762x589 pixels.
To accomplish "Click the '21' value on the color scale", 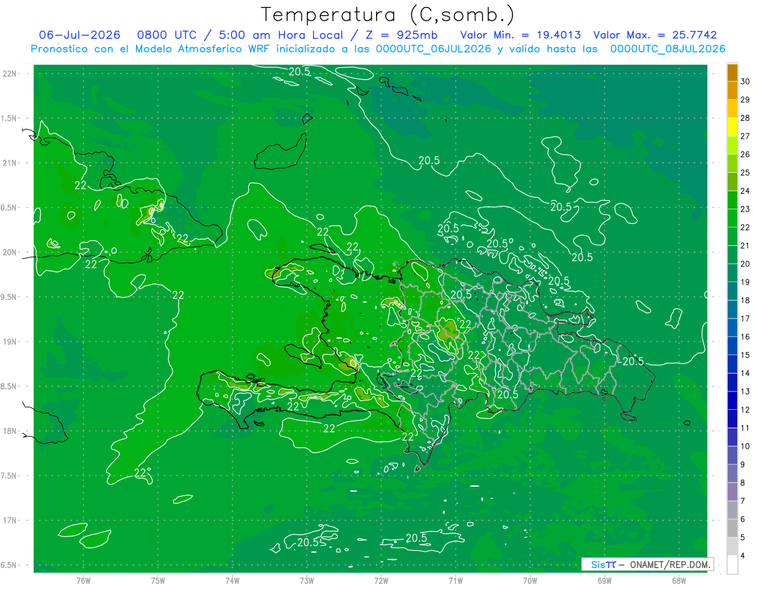I will pos(745,245).
